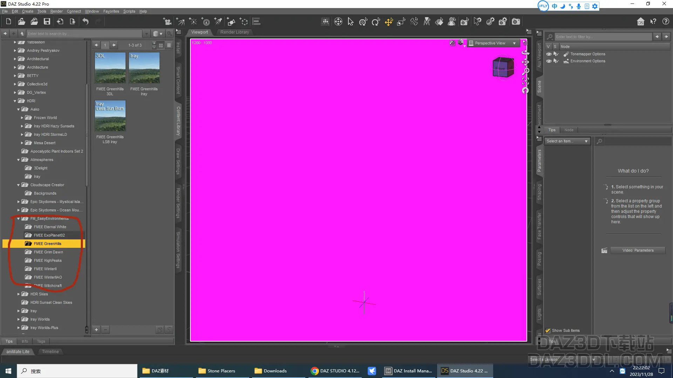Click the Align toolbar icon
The height and width of the screenshot is (378, 673).
point(257,22)
